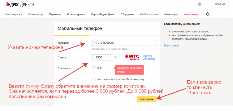Open Операторы СНГ и других стран link
Viewport: 233px width, 111px height.
pyautogui.click(x=110, y=49)
